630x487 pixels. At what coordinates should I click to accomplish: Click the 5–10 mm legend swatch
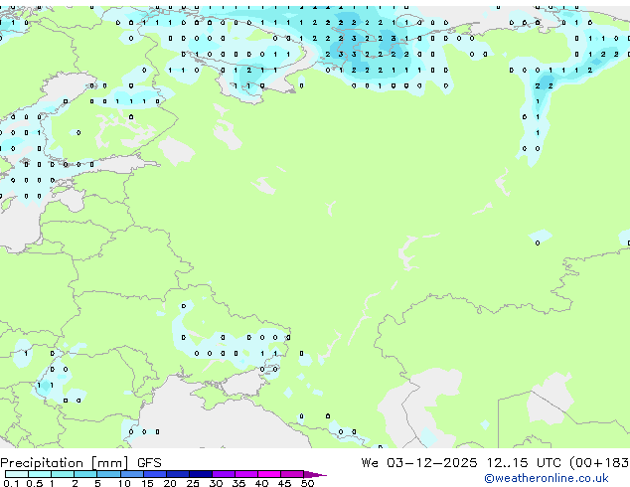108,474
